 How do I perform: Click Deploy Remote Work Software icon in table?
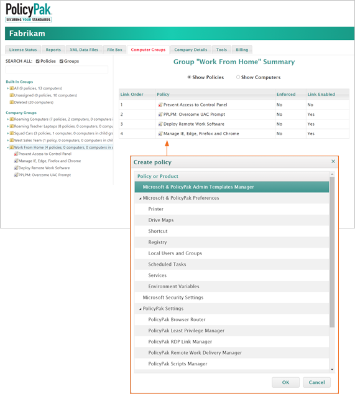pos(160,124)
